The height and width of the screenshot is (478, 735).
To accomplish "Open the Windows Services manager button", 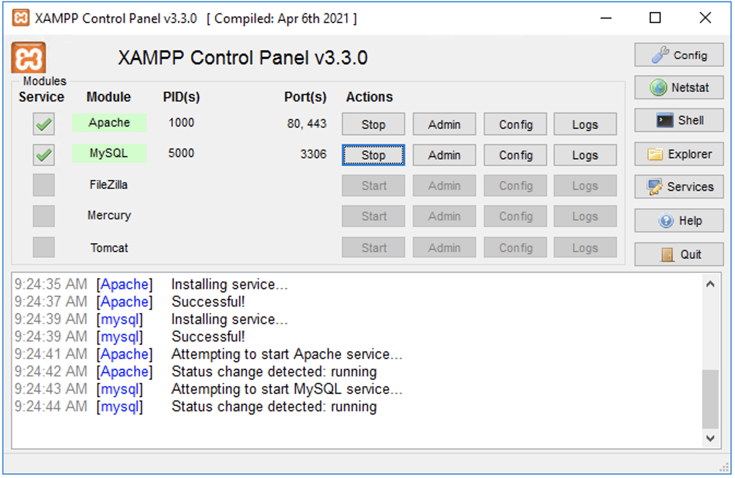I will point(679,187).
